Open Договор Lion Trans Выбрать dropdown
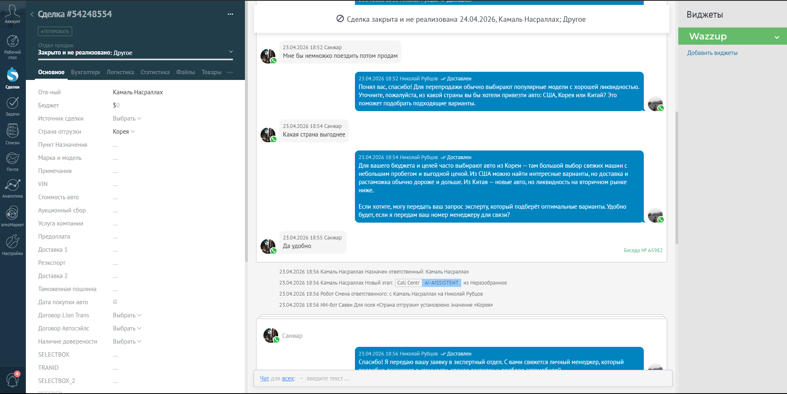Image resolution: width=787 pixels, height=394 pixels. [127, 315]
